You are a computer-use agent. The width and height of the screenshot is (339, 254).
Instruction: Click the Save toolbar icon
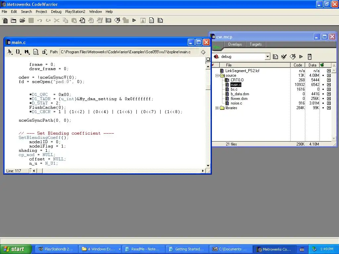coord(31,21)
